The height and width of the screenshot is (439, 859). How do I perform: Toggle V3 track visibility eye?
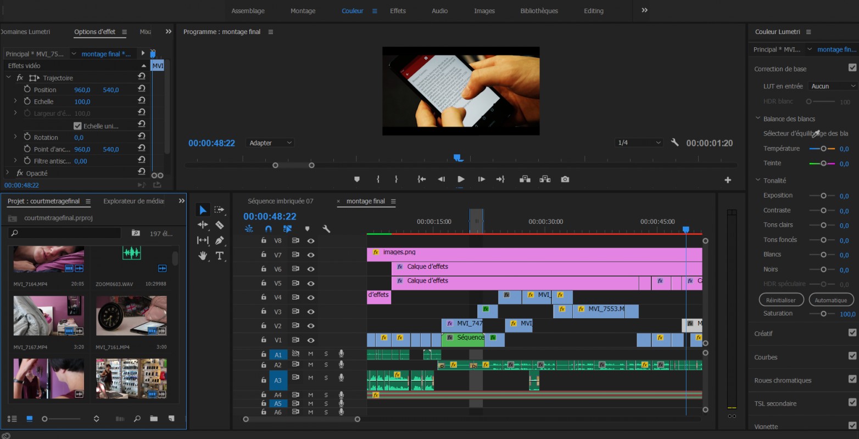pyautogui.click(x=311, y=312)
